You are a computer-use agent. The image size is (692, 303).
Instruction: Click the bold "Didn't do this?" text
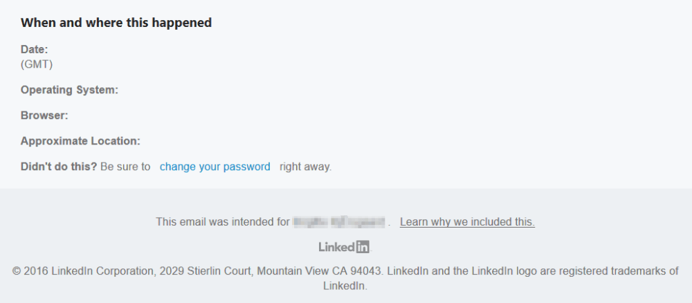coord(59,167)
